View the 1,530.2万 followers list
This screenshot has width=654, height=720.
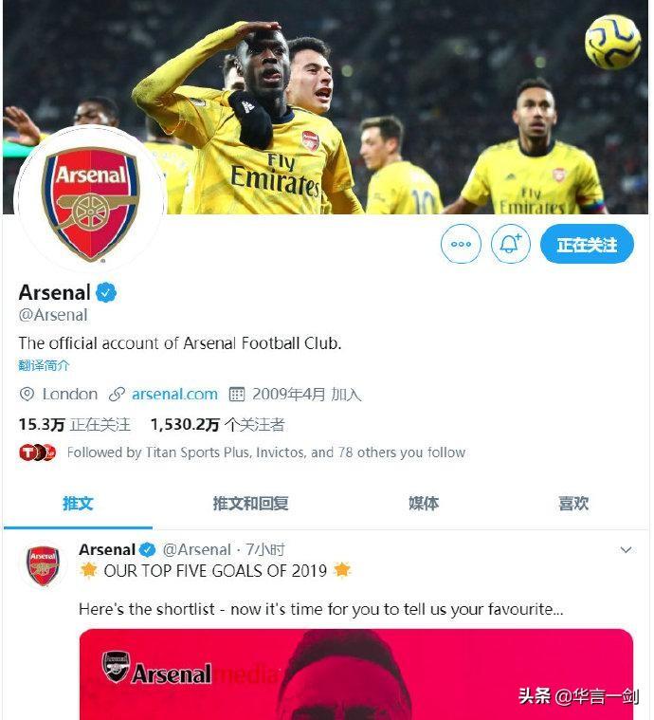point(217,424)
